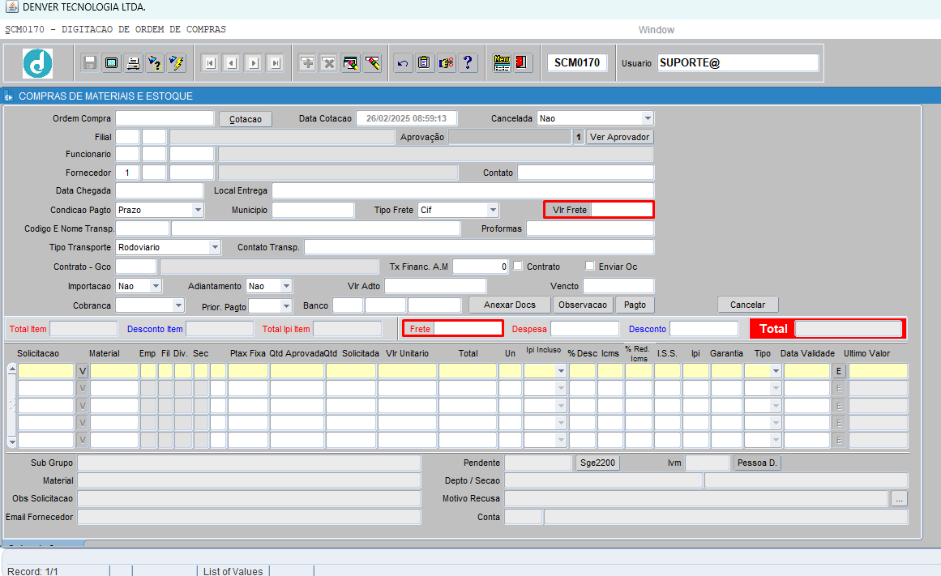
Task: Click the screen/monitor toolbar icon
Action: [112, 62]
